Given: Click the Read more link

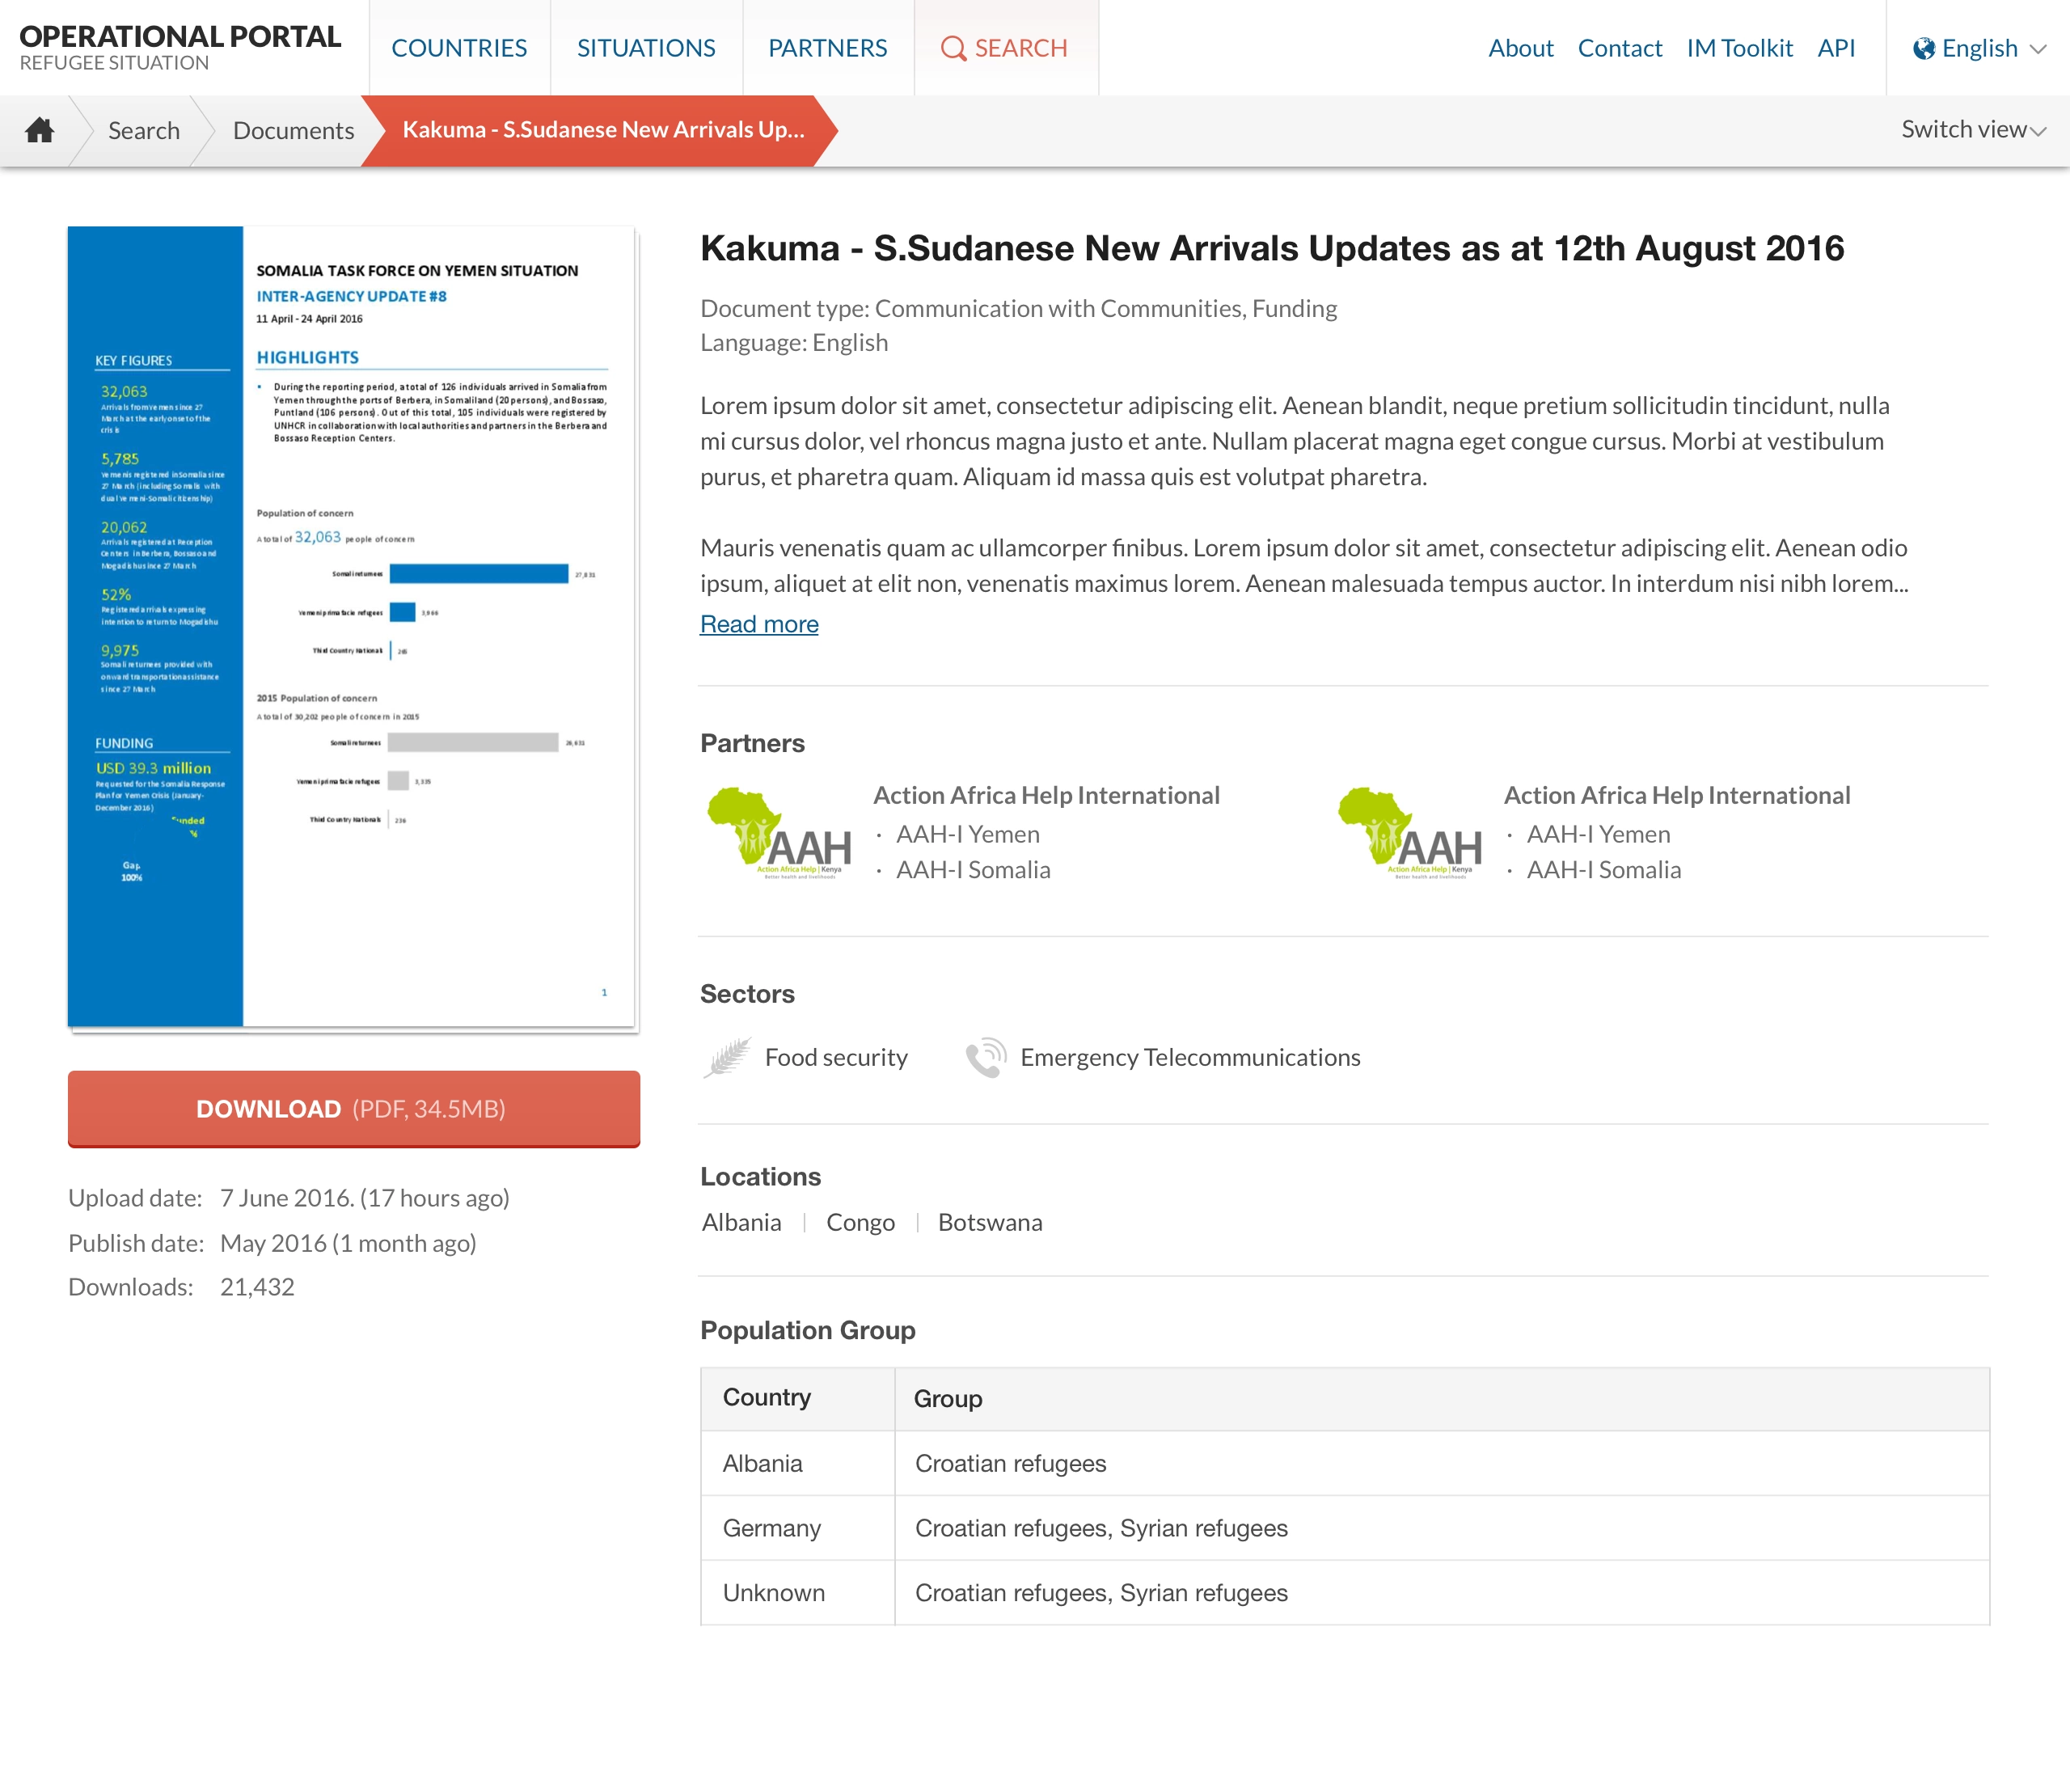Looking at the screenshot, I should tap(759, 624).
